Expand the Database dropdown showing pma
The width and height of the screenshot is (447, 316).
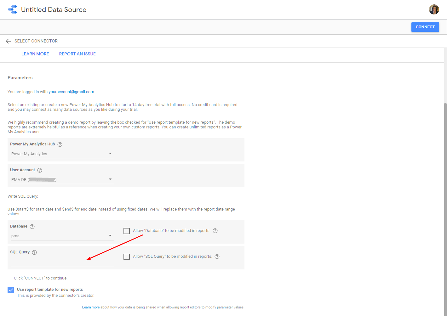click(62, 236)
